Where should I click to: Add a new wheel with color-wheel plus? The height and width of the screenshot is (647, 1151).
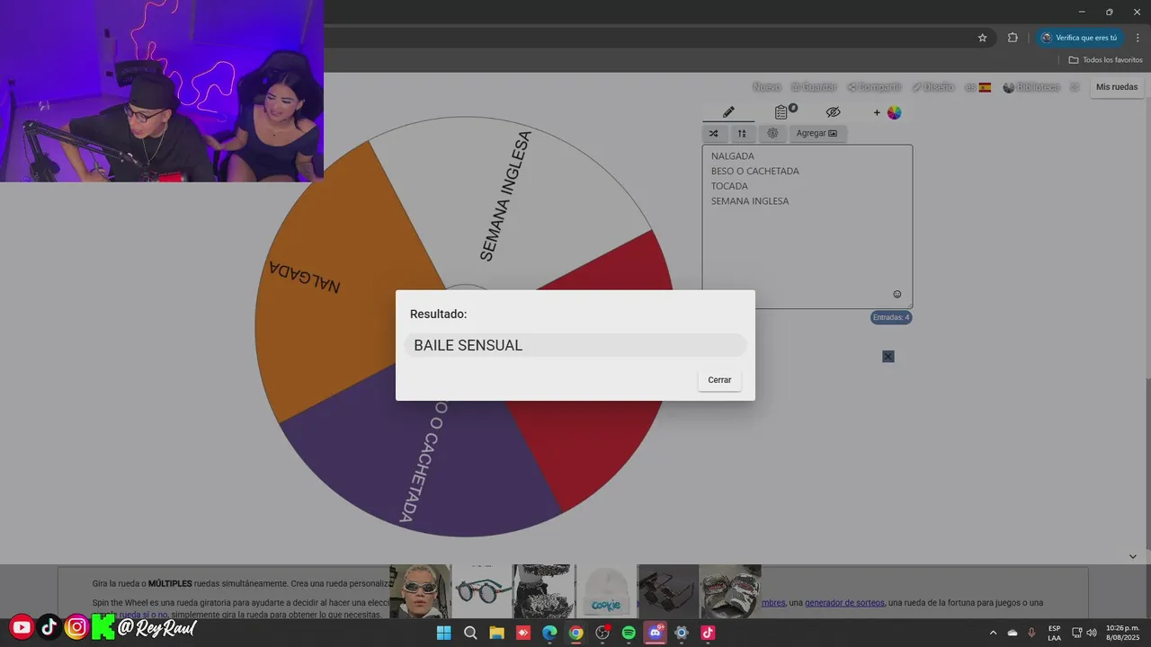[888, 112]
